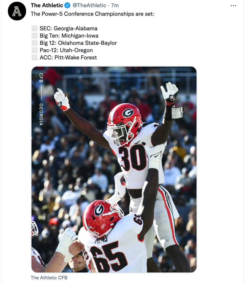Click the "SEC: Georgia-Alabama" text line

pyautogui.click(x=69, y=28)
